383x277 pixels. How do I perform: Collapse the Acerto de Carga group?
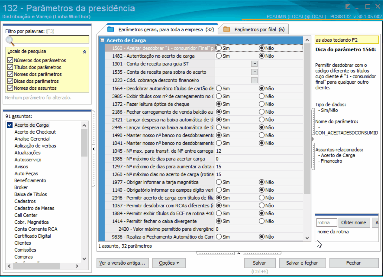coord(102,40)
